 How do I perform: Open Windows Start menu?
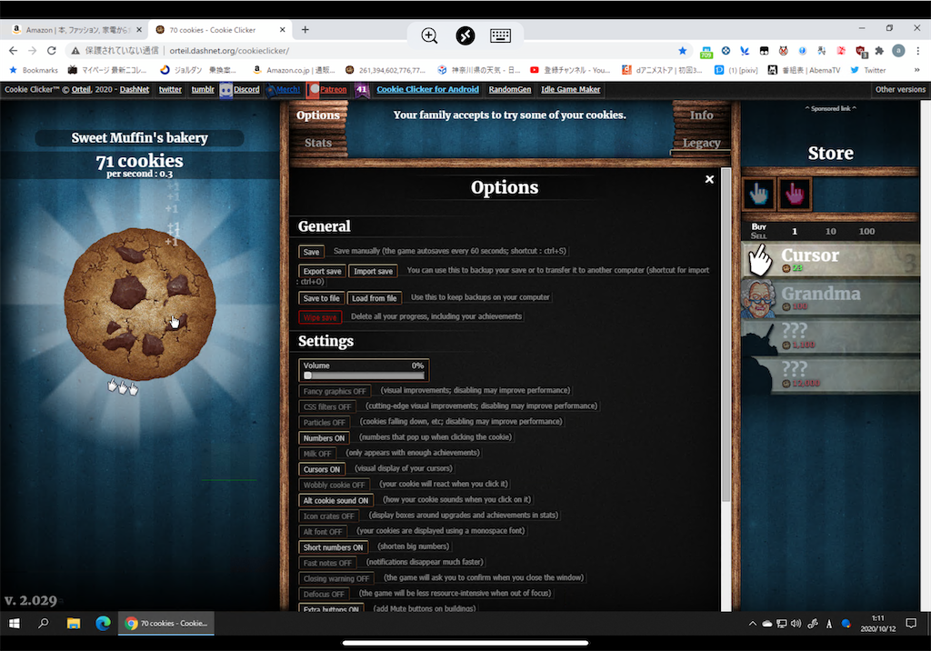[15, 623]
